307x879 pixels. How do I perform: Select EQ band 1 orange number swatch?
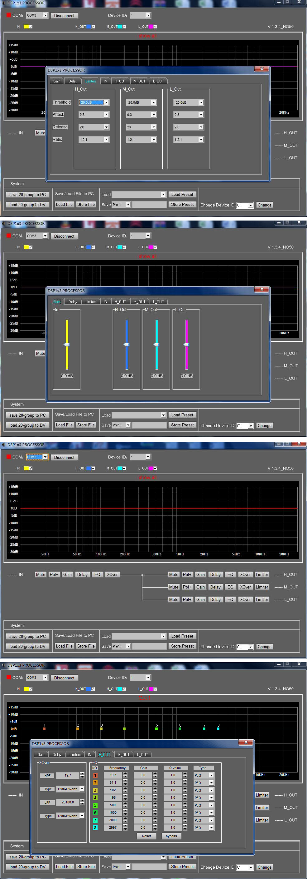95,775
